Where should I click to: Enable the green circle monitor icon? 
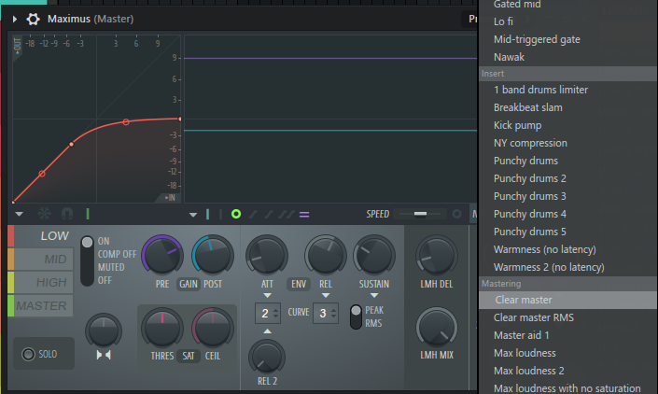(236, 214)
